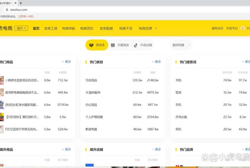Open the 电商干货 nav item
The image size is (250, 168).
(x=126, y=28)
